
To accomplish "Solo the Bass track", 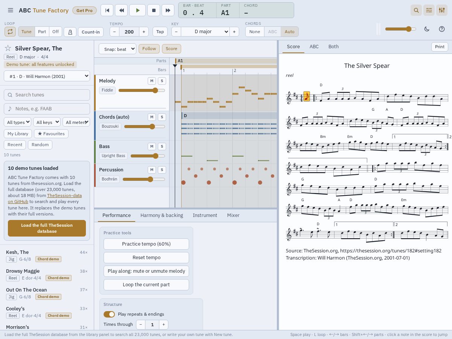I will [162, 146].
